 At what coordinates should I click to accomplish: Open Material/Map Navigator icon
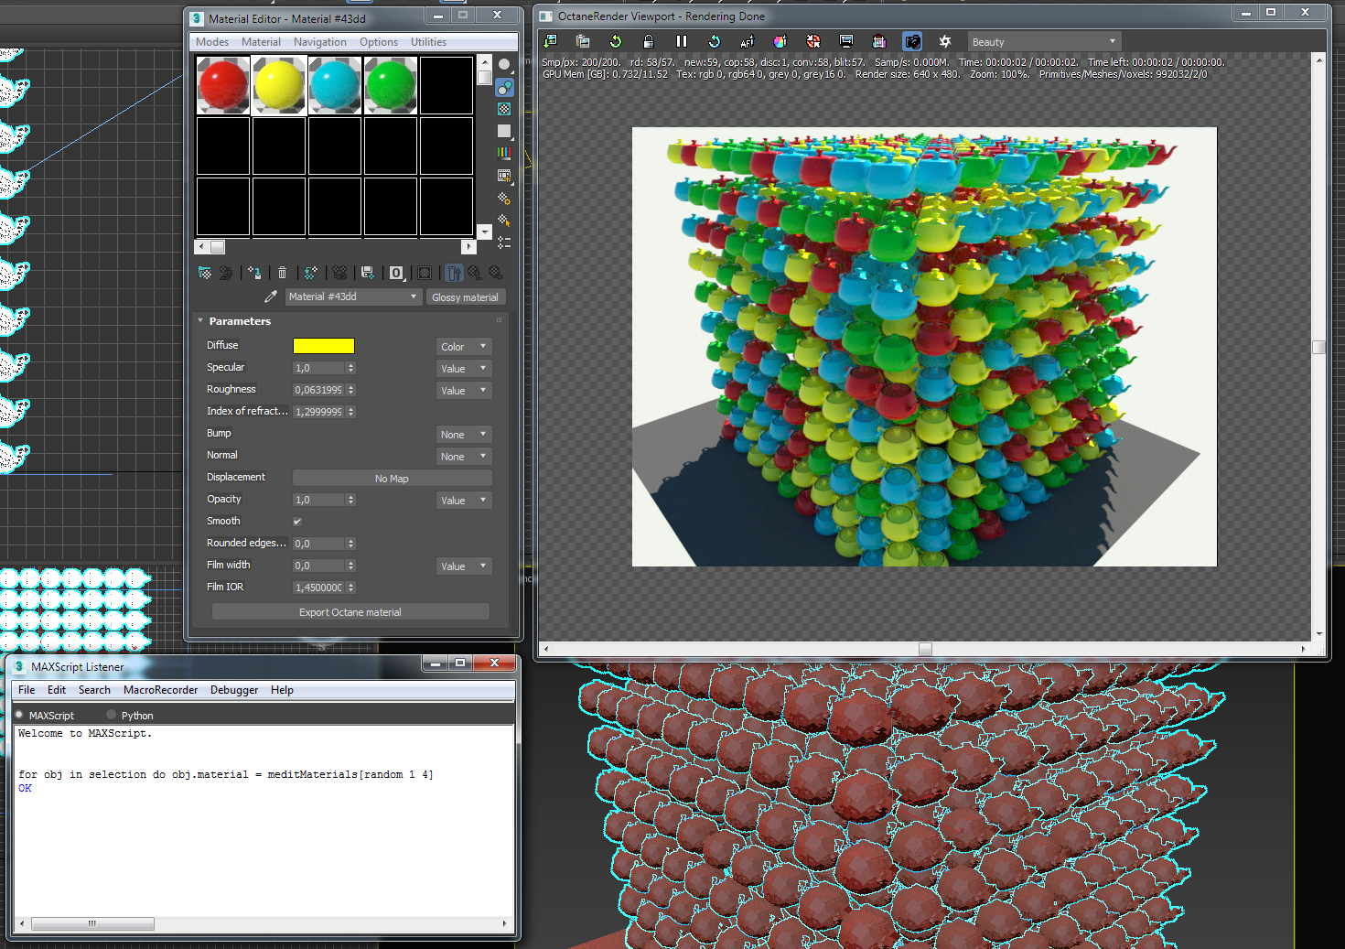(504, 243)
